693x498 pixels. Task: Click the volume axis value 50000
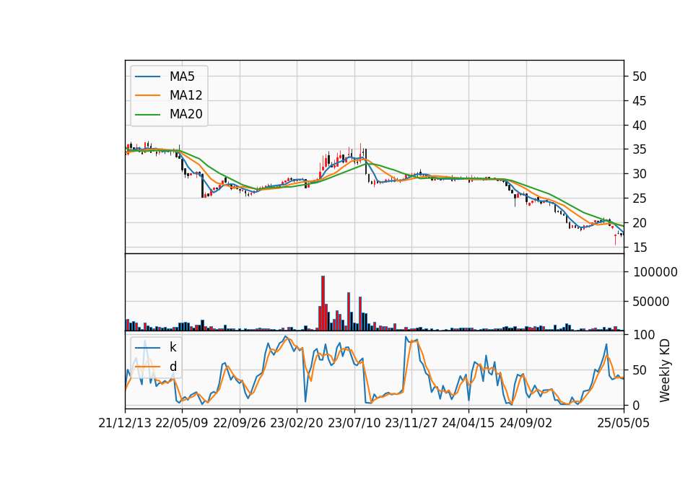point(651,302)
